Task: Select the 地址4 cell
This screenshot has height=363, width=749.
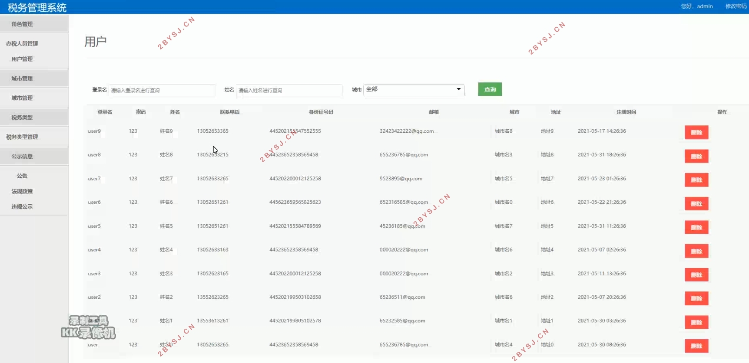Action: tap(547, 249)
